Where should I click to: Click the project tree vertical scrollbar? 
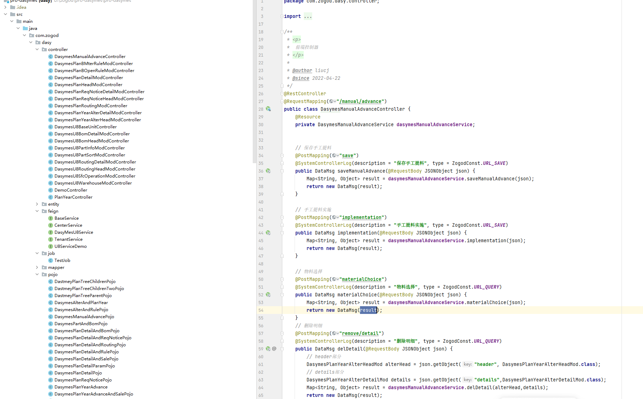coord(254,82)
